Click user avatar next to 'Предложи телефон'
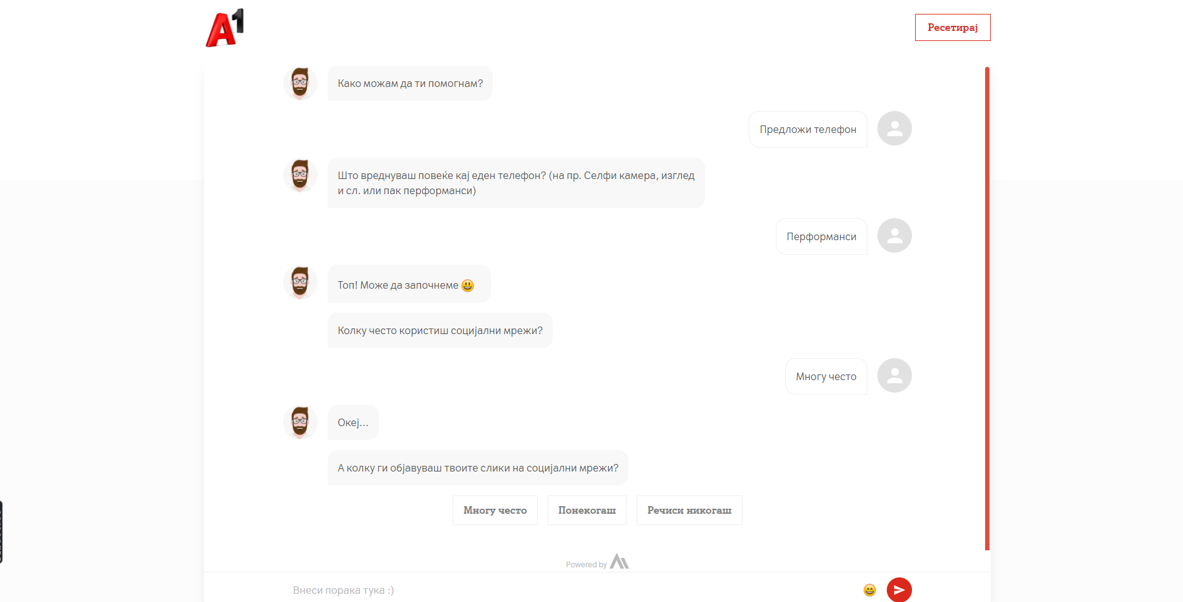The width and height of the screenshot is (1183, 602). tap(894, 129)
